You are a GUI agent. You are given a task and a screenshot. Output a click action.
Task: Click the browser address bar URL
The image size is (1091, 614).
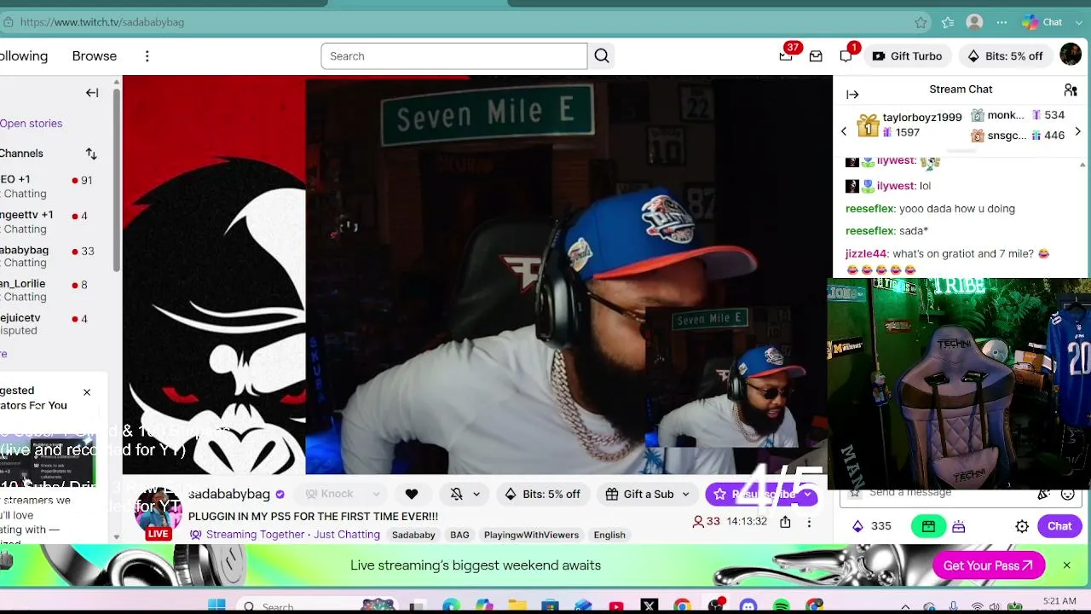(102, 22)
